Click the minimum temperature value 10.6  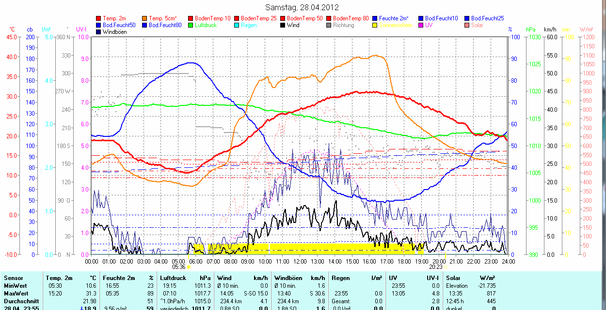point(92,286)
